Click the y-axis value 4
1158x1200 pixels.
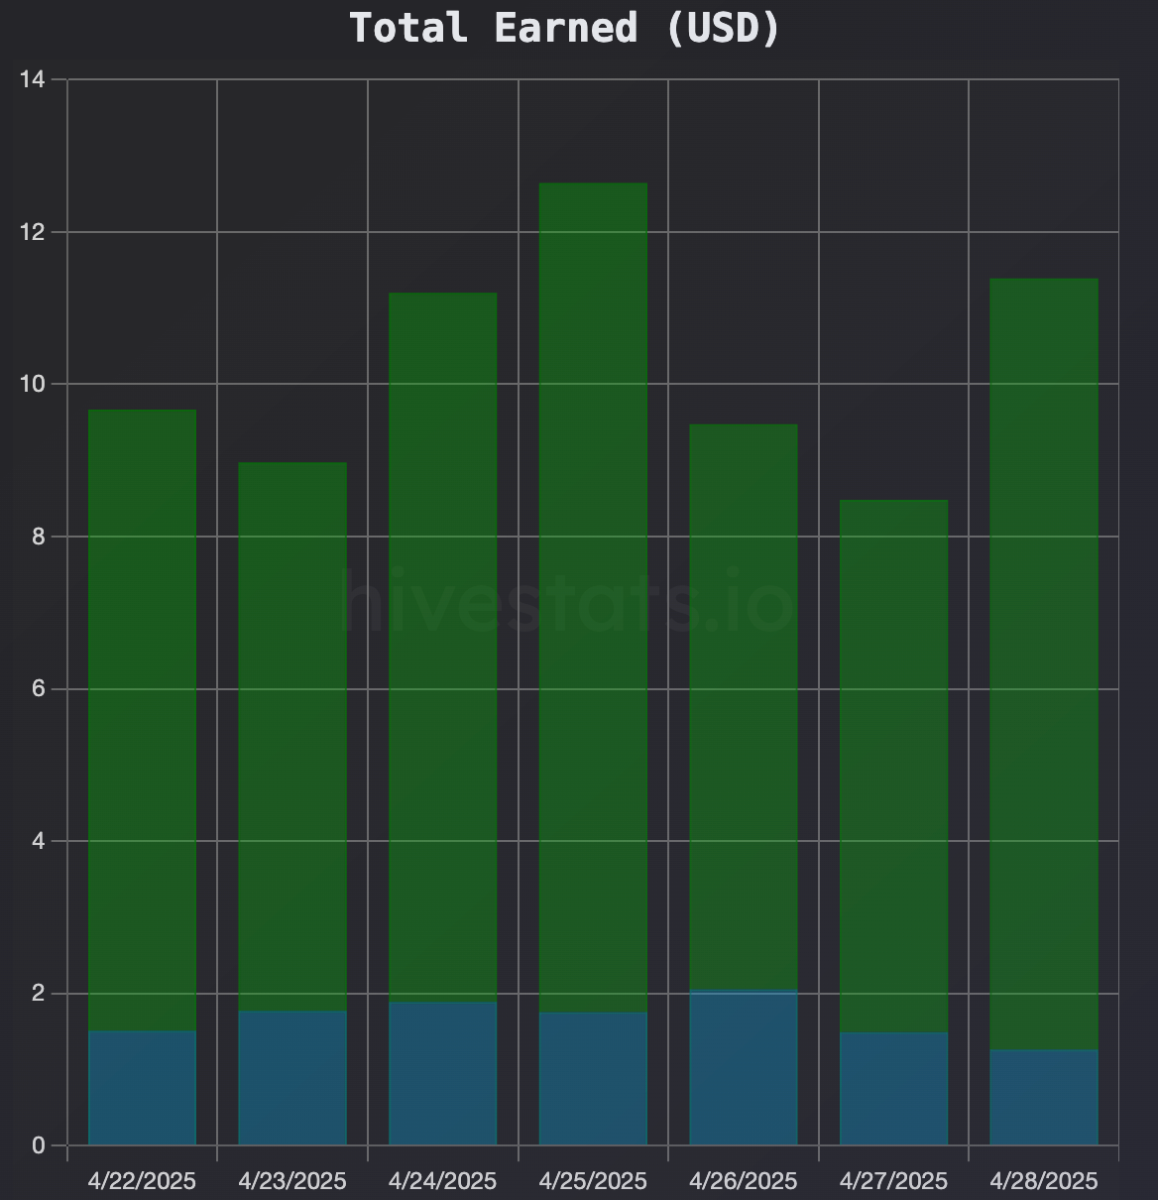pos(39,841)
